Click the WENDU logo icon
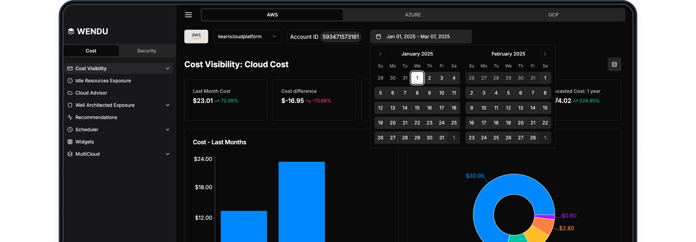696x242 pixels. point(71,31)
